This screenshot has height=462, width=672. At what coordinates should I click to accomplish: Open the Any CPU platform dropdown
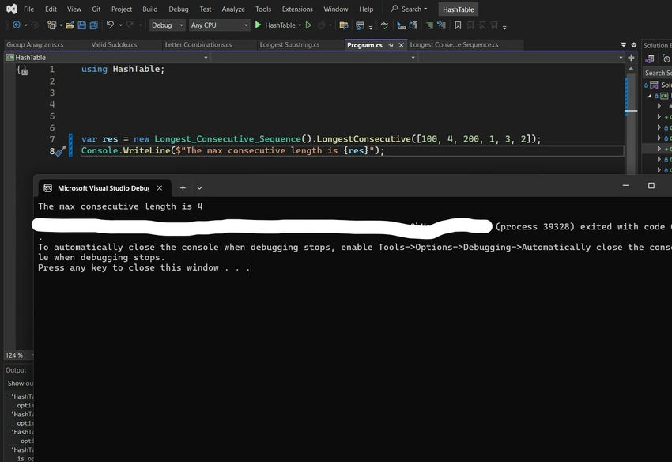(x=219, y=25)
